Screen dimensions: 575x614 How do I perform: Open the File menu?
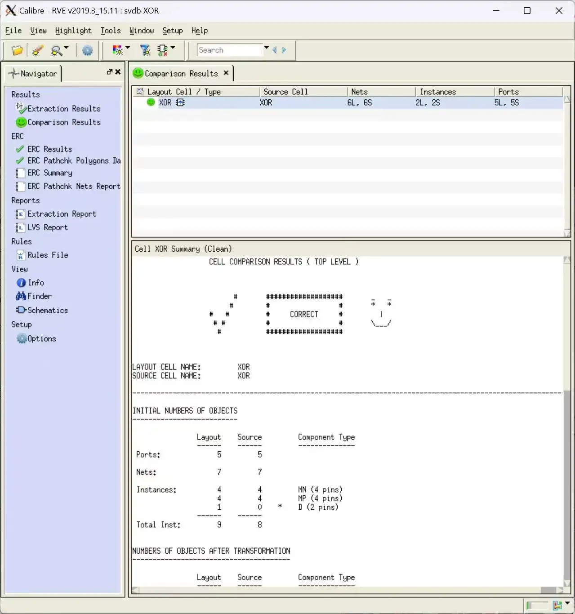point(13,31)
